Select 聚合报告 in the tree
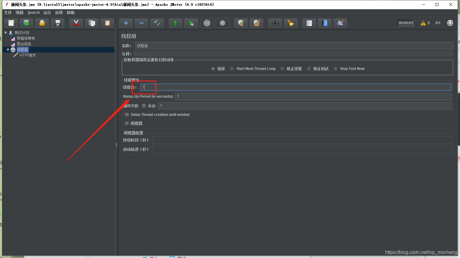 (x=24, y=44)
